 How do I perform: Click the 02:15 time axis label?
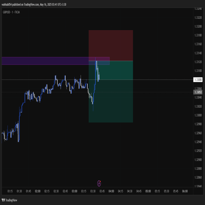coord(47,191)
